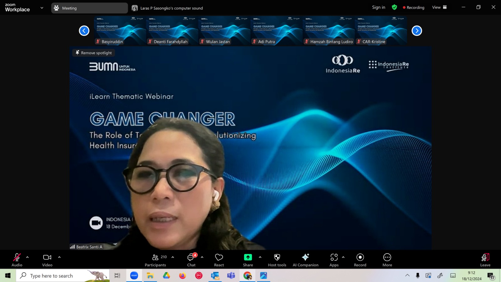The width and height of the screenshot is (501, 282).
Task: Open Outlook from the taskbar
Action: pos(215,276)
